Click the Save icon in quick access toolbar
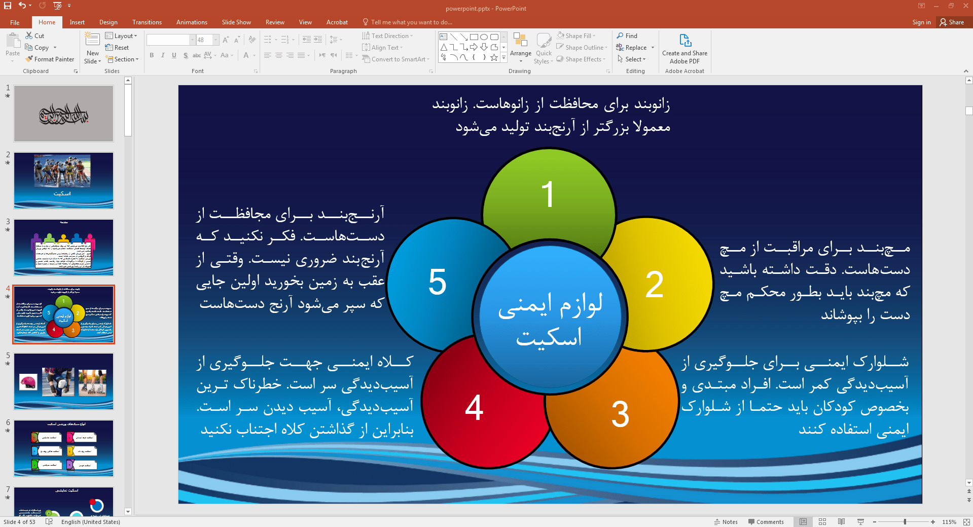Screen dimensions: 973x527 click(8, 6)
